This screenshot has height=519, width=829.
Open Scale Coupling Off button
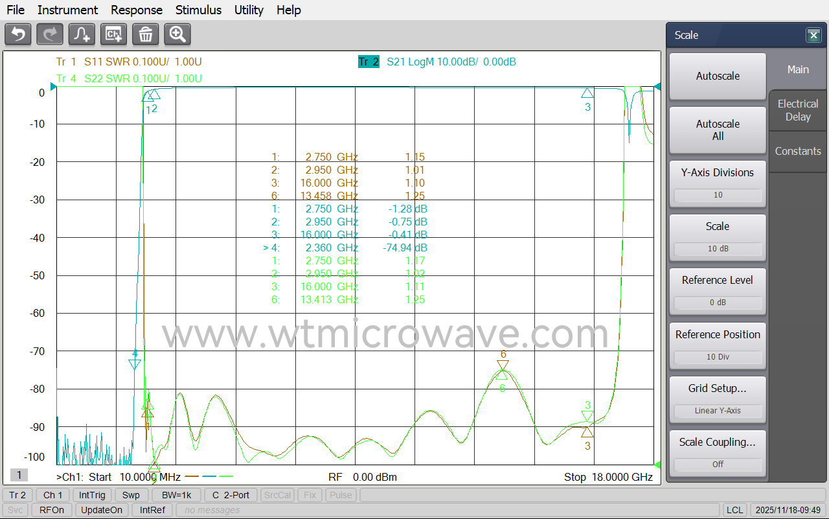[718, 452]
